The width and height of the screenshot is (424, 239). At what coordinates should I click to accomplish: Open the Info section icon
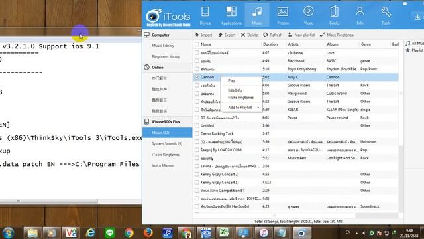[x=360, y=15]
